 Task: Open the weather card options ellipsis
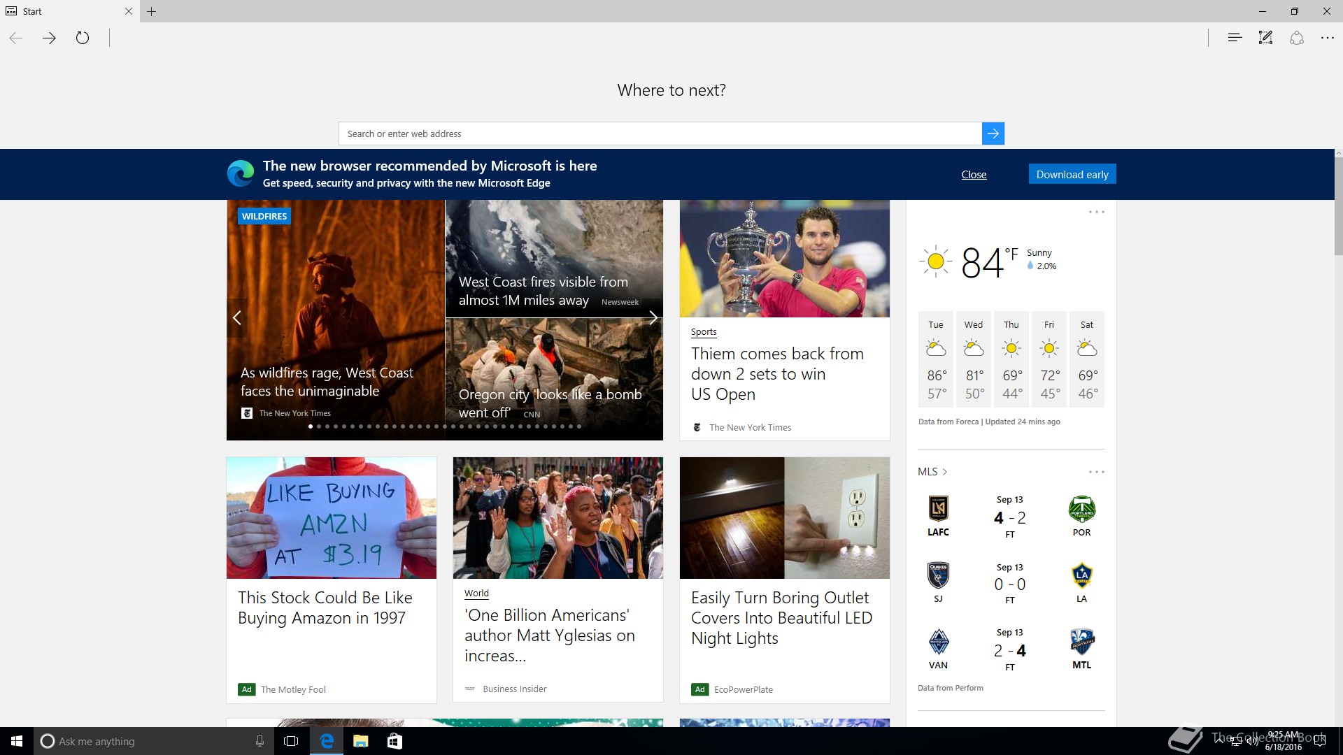tap(1097, 212)
